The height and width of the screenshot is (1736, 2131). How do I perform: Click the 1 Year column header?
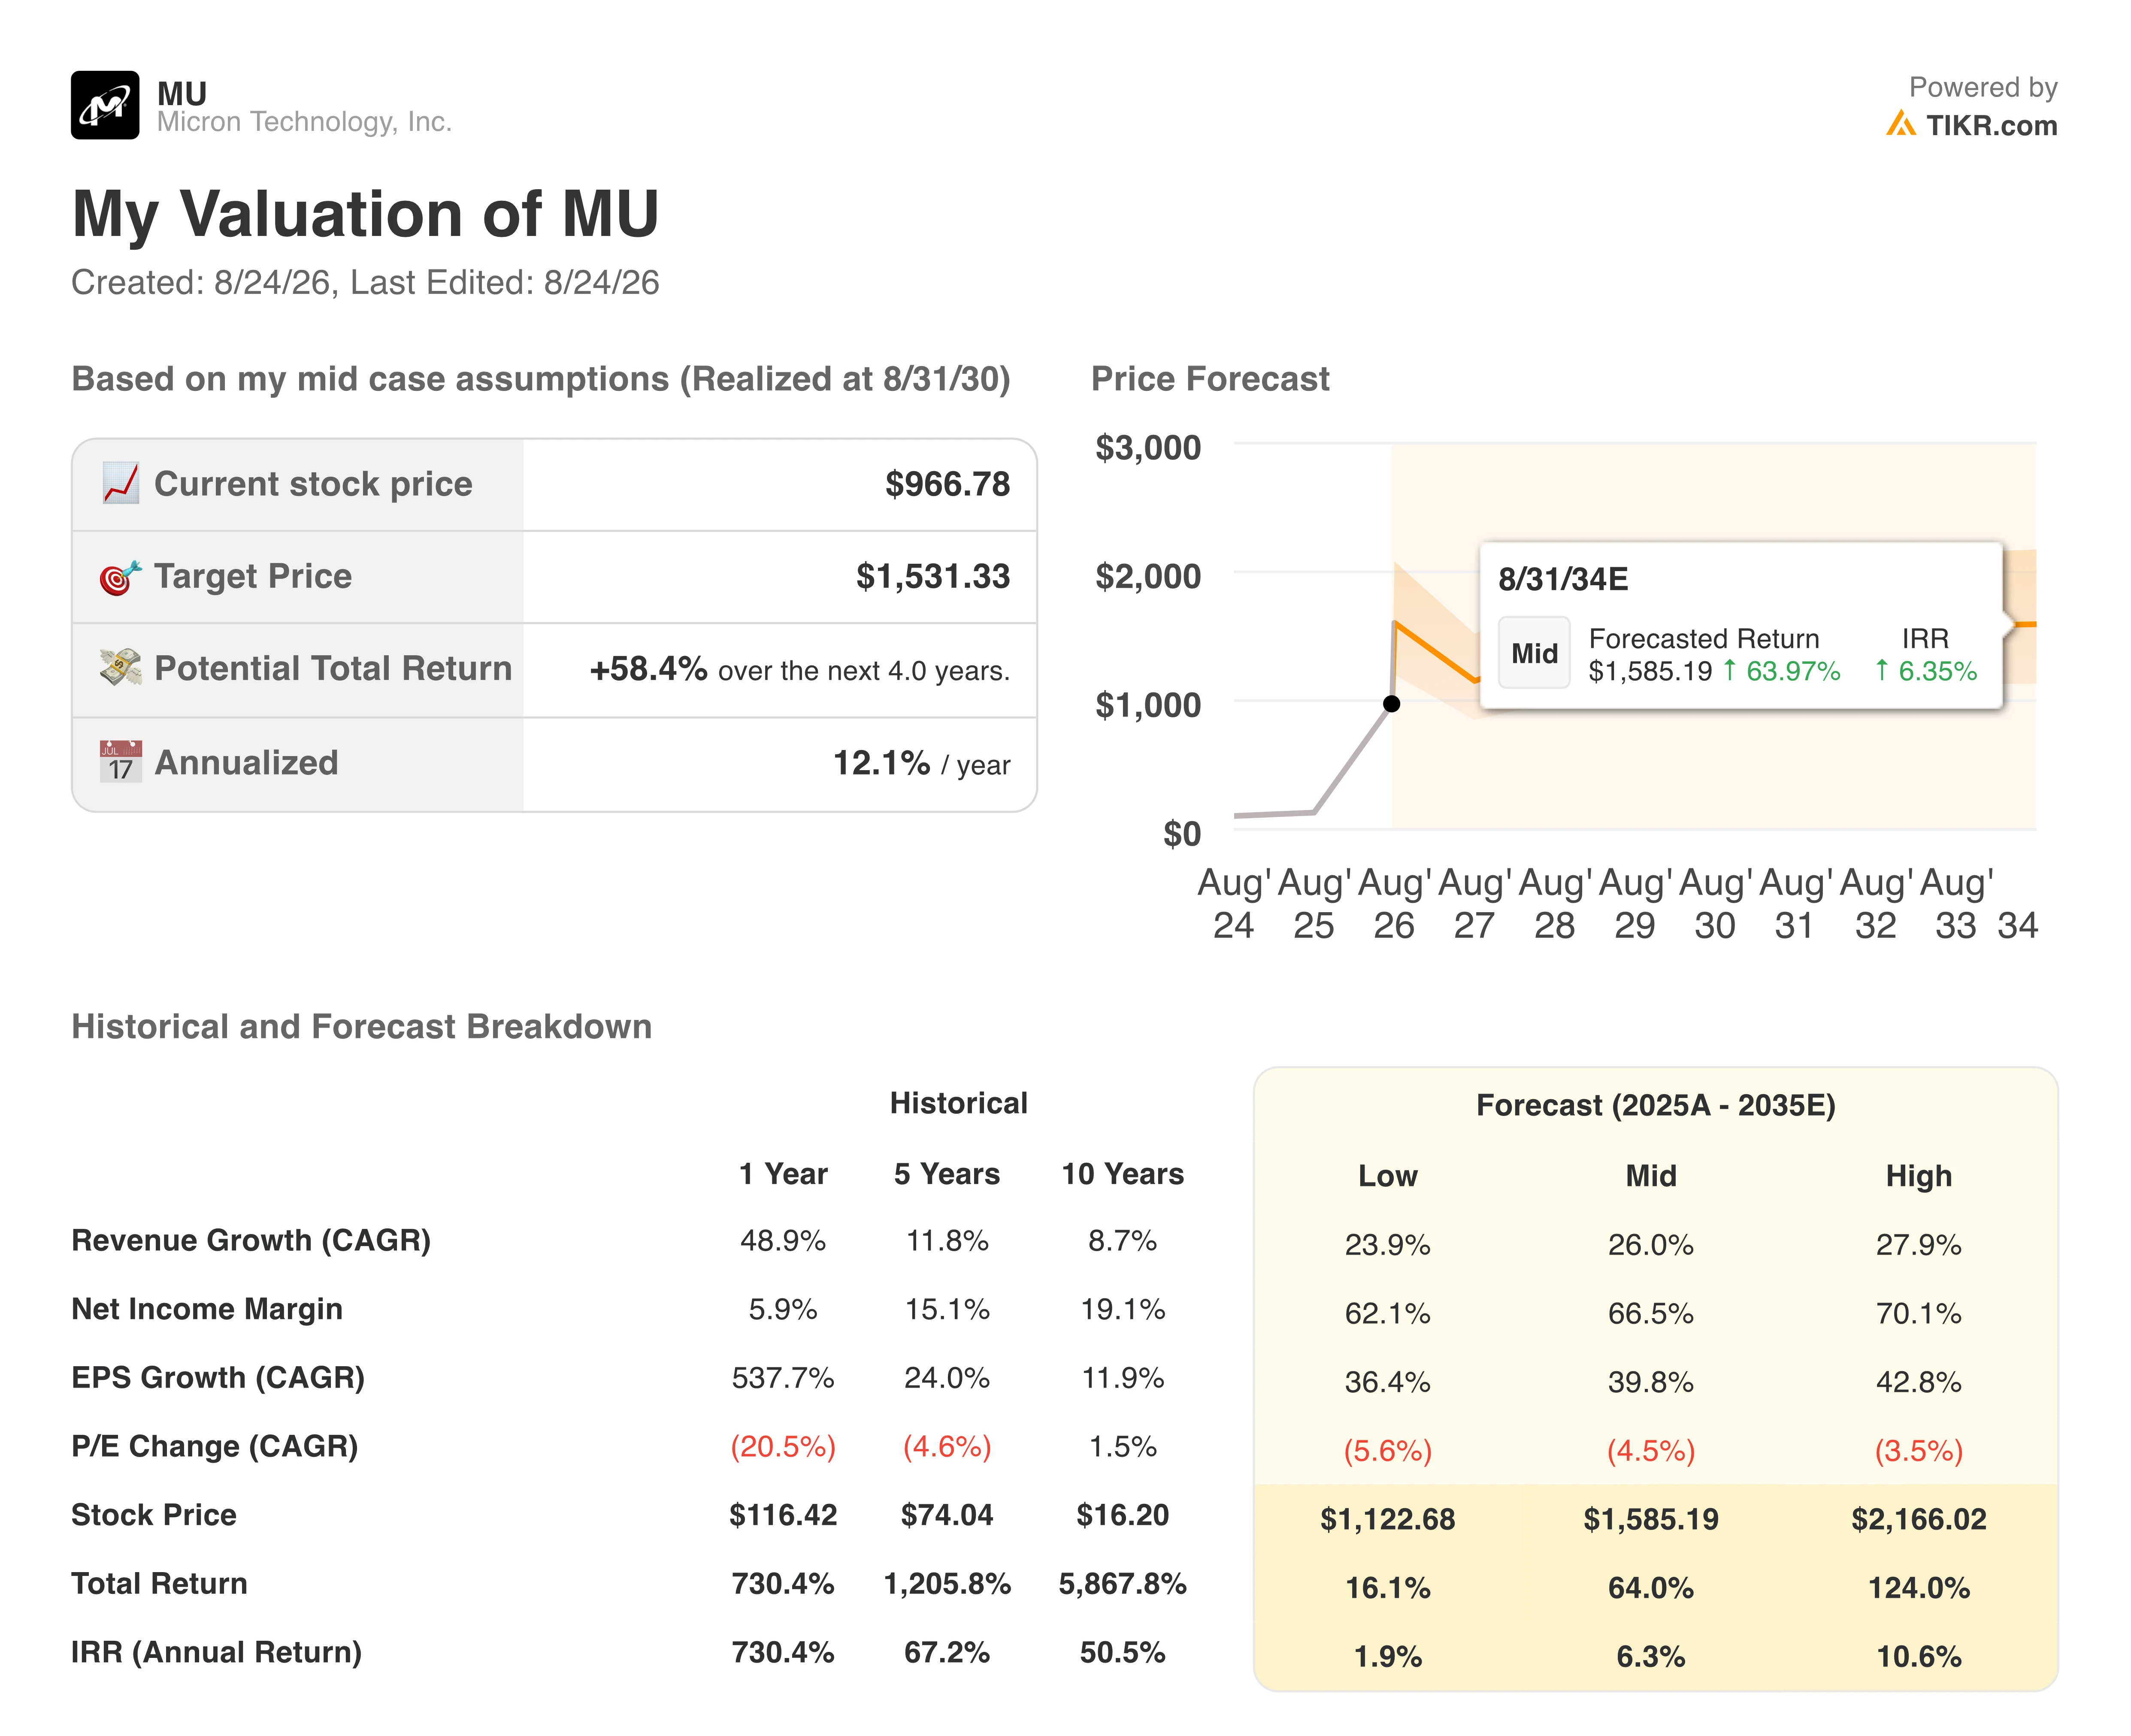pos(783,1174)
